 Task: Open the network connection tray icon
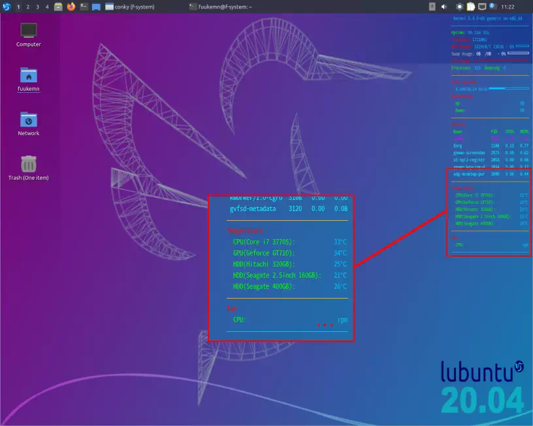tap(482, 7)
